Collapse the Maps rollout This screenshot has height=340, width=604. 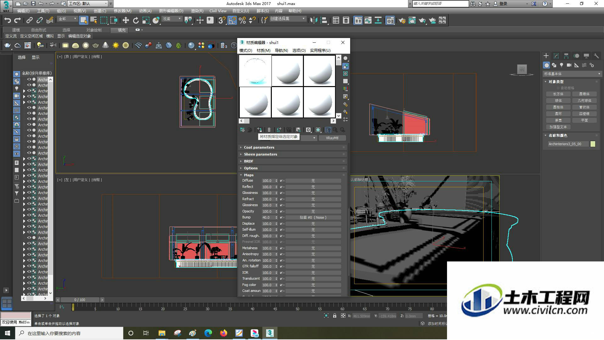pyautogui.click(x=293, y=175)
